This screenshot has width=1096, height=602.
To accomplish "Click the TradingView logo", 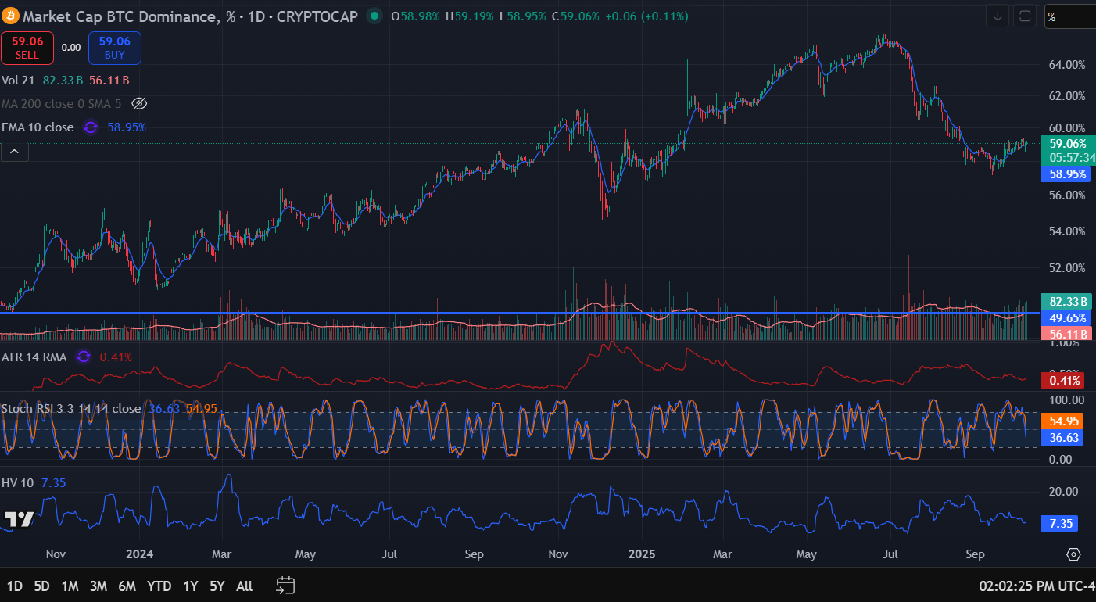I will click(18, 520).
